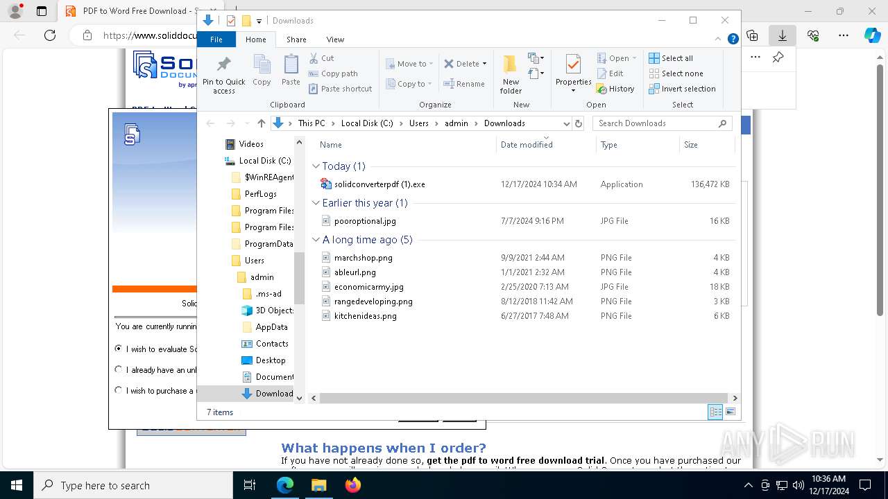Open file History from ribbon
888x499 pixels.
[x=615, y=89]
